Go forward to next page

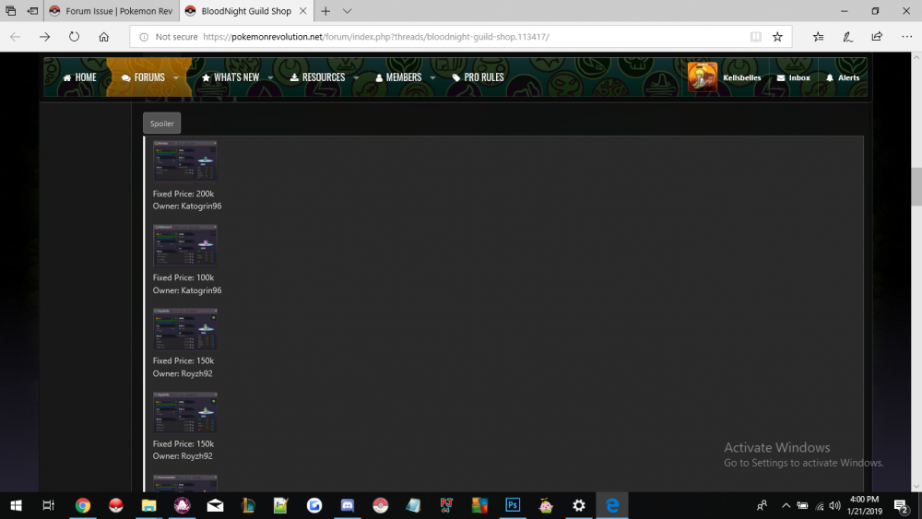[44, 37]
